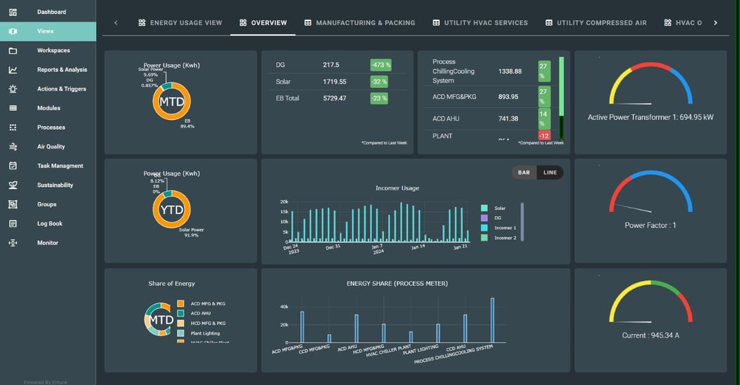This screenshot has height=385, width=740.
Task: Open the Processes grid icon
Action: point(14,127)
